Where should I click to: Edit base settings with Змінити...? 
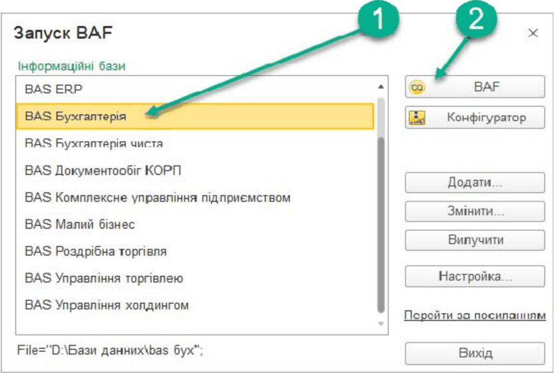475,211
